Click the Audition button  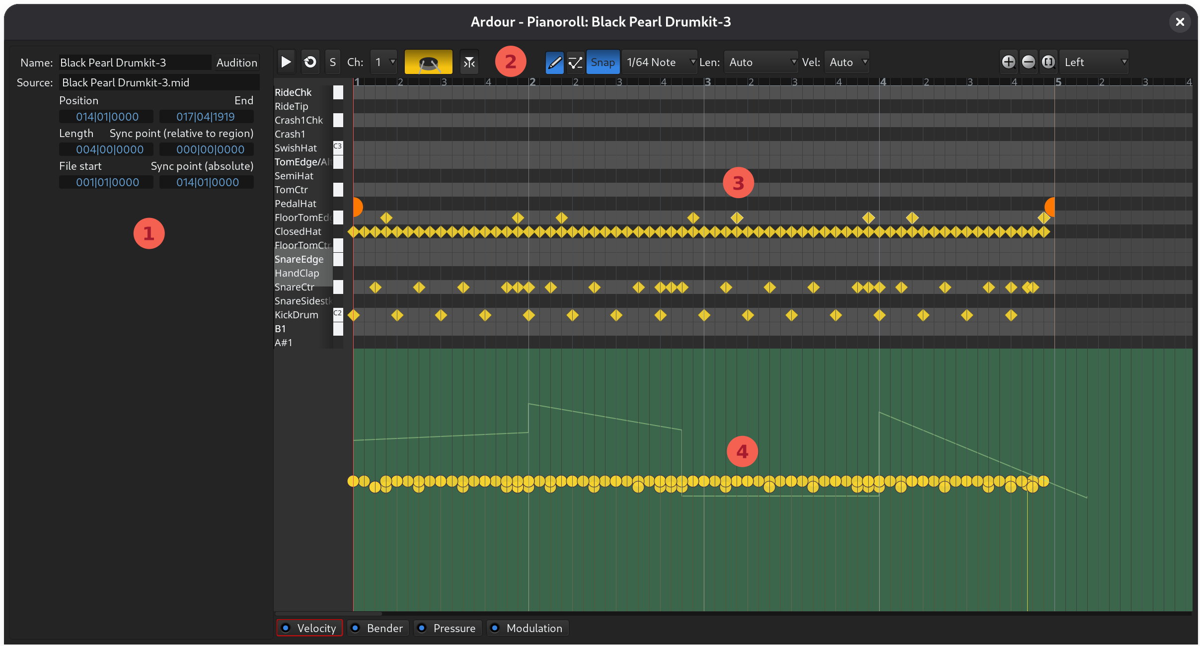[236, 63]
